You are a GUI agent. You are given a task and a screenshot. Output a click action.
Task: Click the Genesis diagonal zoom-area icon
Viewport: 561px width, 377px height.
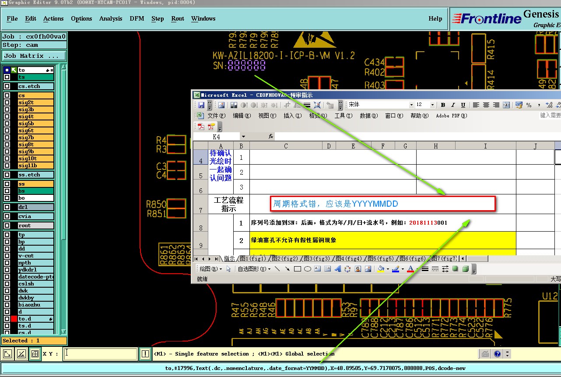pyautogui.click(x=7, y=354)
